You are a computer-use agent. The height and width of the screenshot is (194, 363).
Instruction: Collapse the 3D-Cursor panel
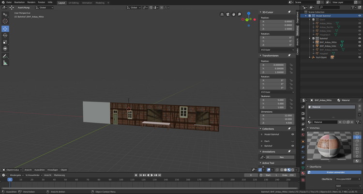coord(261,13)
